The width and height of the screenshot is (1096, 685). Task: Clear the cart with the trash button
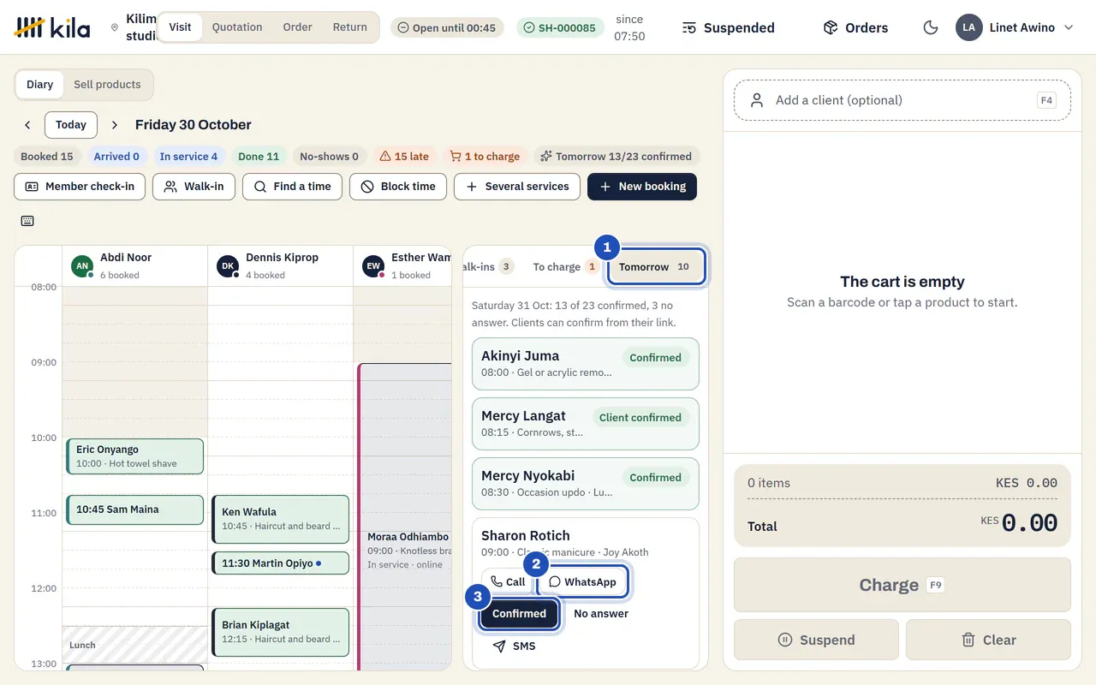pos(988,640)
